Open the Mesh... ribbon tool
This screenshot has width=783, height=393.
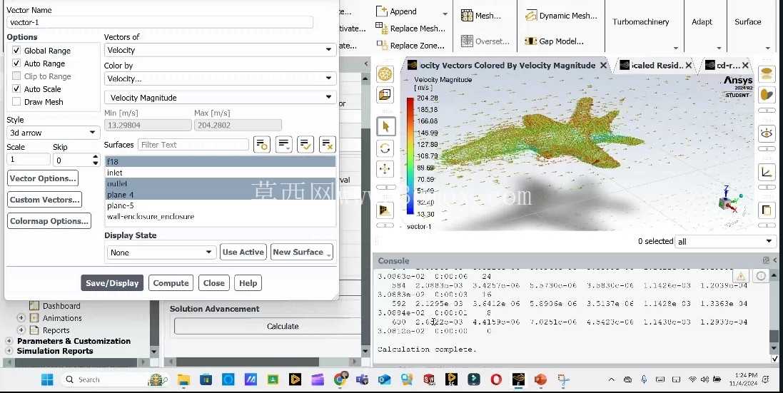pyautogui.click(x=480, y=16)
